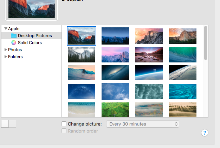Click the Solid Colors rainbow circle icon
Image resolution: width=220 pixels, height=148 pixels.
coord(14,42)
